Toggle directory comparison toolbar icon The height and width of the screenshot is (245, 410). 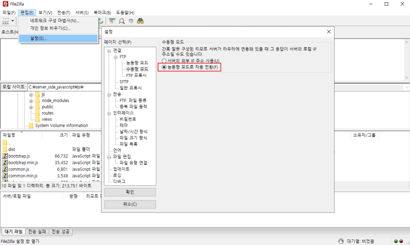pyautogui.click(x=112, y=21)
